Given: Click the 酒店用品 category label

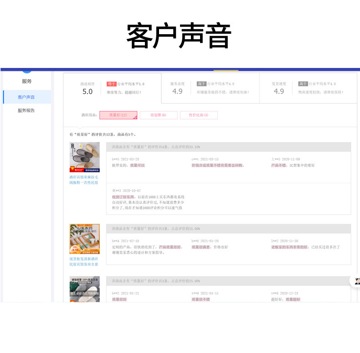Looking at the screenshot, I should pos(89,115).
